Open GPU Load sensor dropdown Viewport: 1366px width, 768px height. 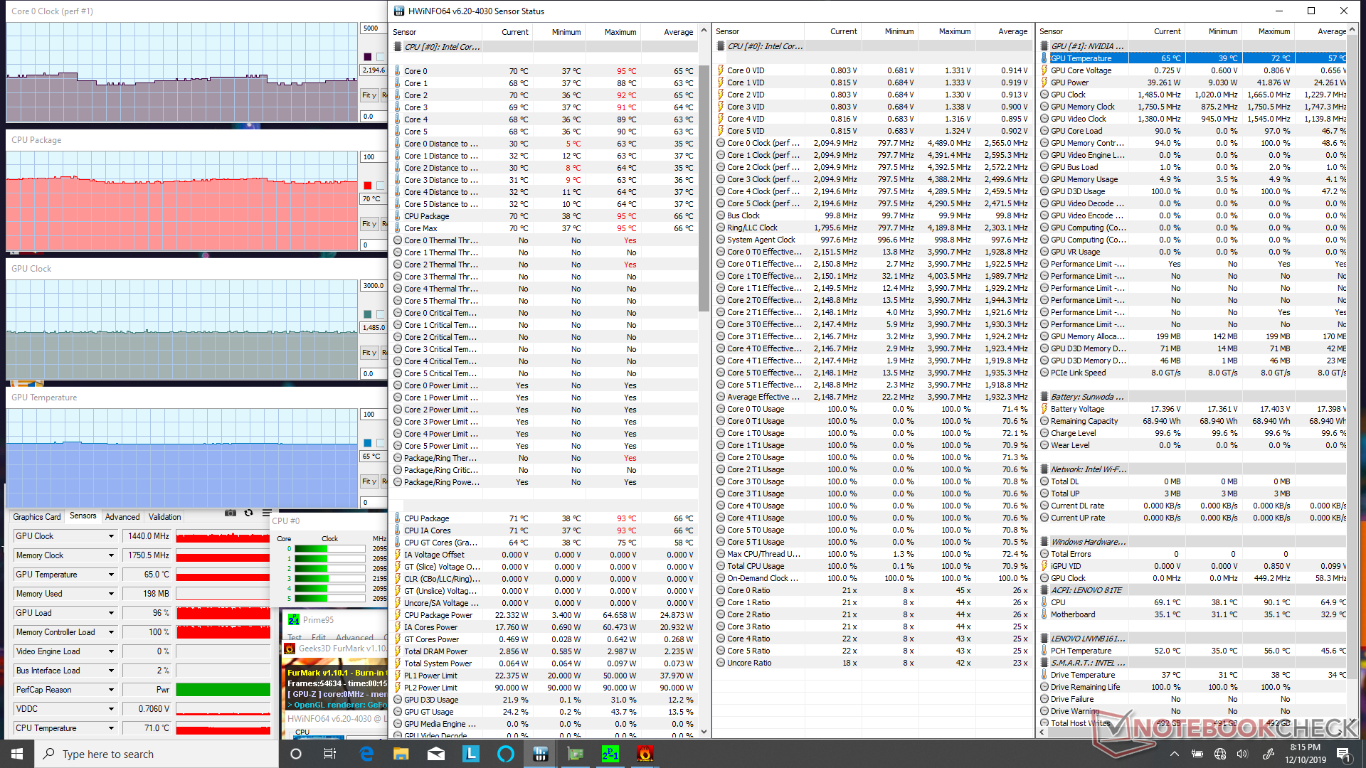(111, 613)
